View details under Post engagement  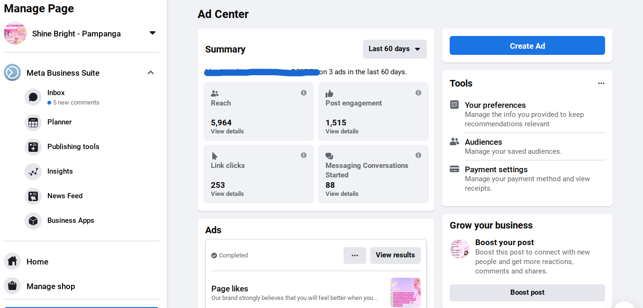point(342,132)
